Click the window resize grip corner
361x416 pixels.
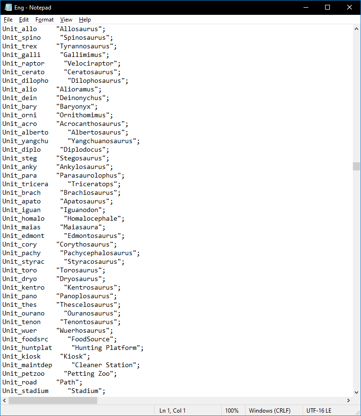(x=357, y=412)
